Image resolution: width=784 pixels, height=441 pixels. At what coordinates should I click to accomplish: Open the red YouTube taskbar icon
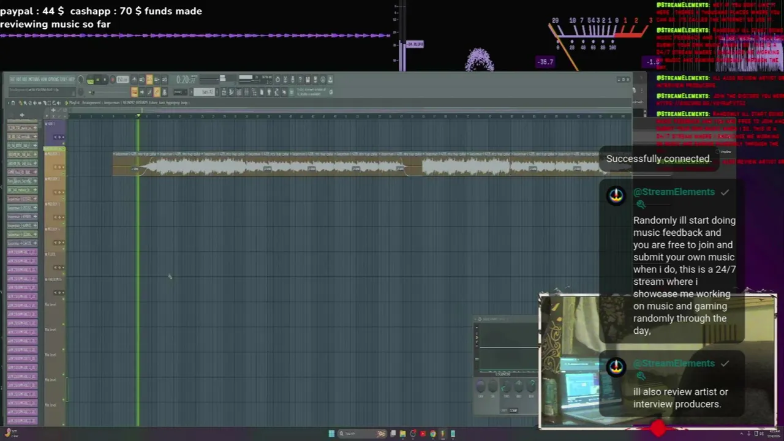[423, 434]
